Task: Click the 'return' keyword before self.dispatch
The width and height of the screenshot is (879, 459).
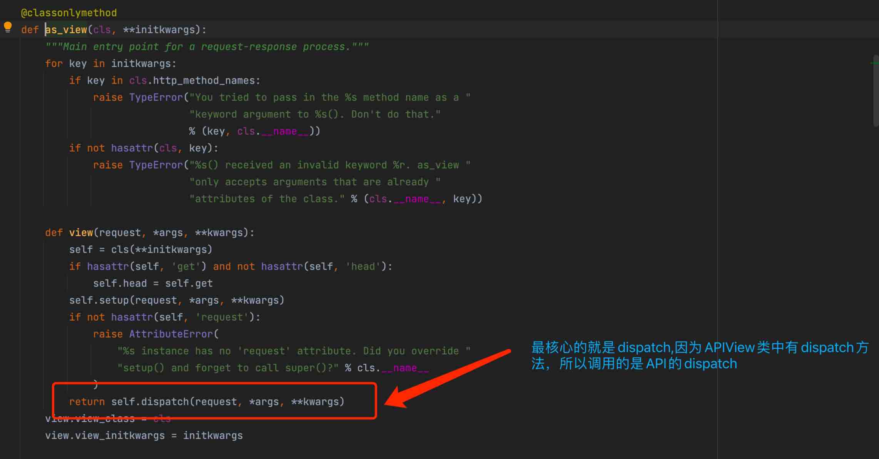Action: pos(87,402)
